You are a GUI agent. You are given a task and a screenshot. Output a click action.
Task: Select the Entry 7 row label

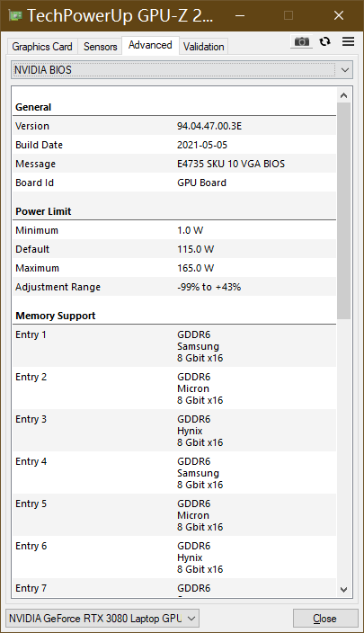[x=31, y=588]
